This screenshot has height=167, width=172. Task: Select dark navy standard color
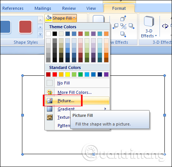click(x=100, y=74)
